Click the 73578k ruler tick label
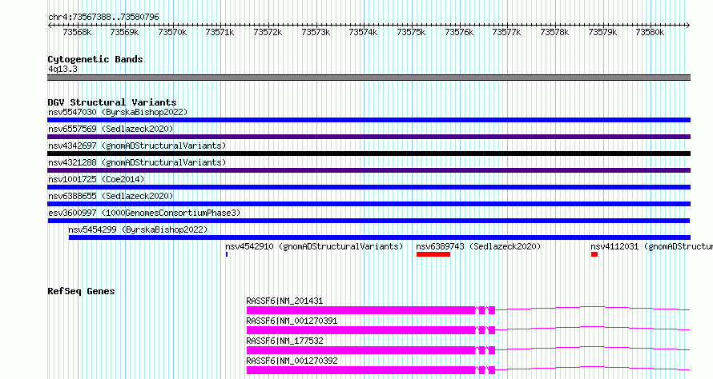 click(554, 32)
